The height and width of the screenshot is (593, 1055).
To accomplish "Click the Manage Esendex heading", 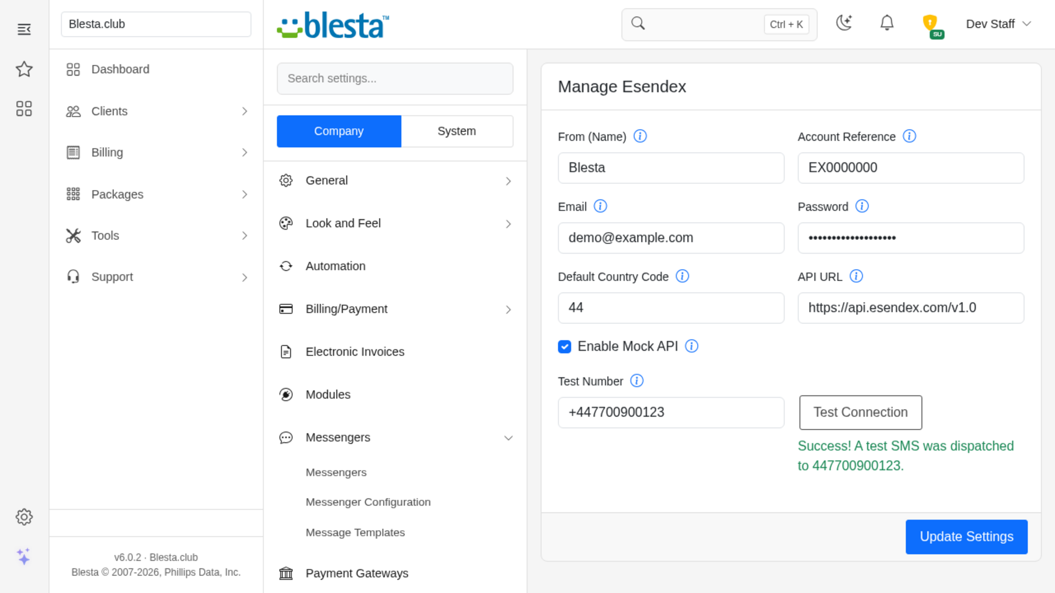I will click(622, 87).
